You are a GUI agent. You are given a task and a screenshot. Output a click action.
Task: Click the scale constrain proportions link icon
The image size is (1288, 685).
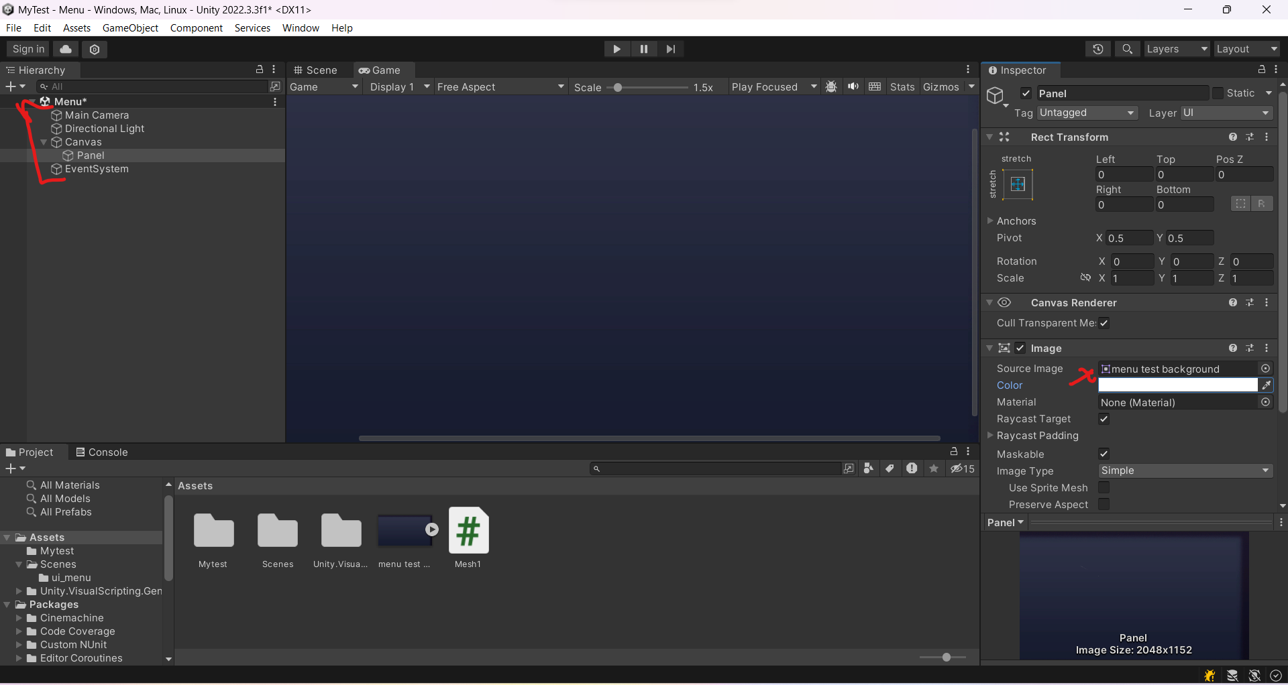(1085, 277)
